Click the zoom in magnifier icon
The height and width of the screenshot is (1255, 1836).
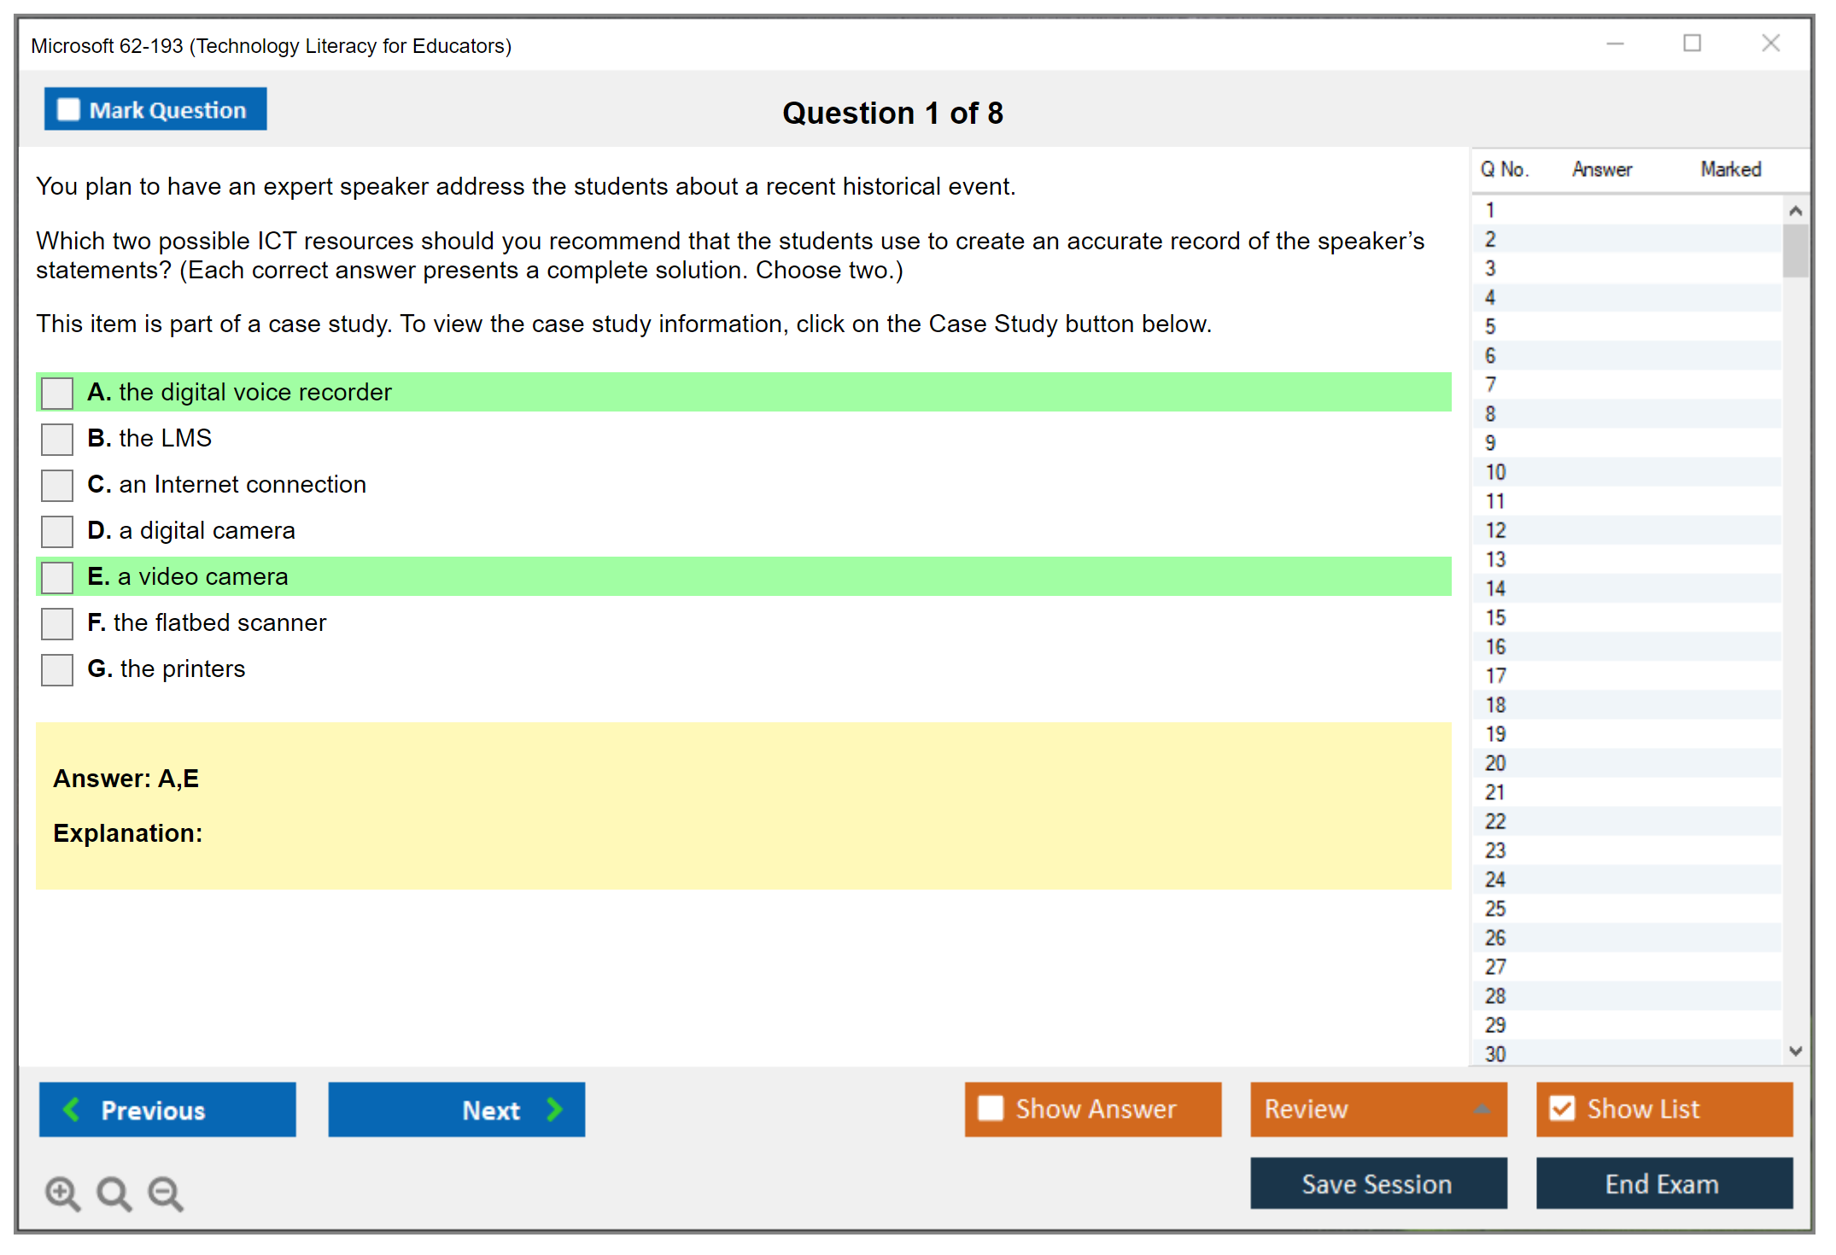point(62,1193)
